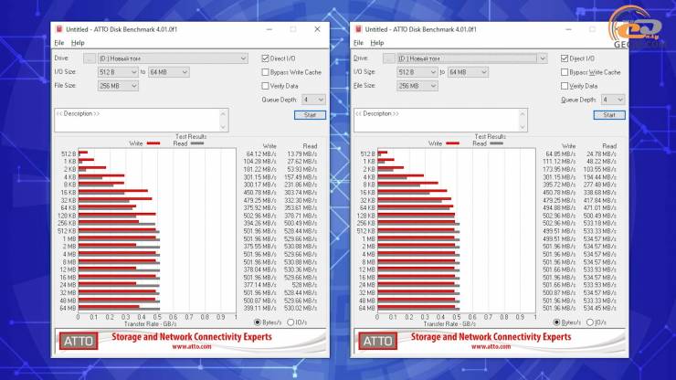Open Drive dropdown in right window
The image size is (676, 380).
[x=471, y=58]
